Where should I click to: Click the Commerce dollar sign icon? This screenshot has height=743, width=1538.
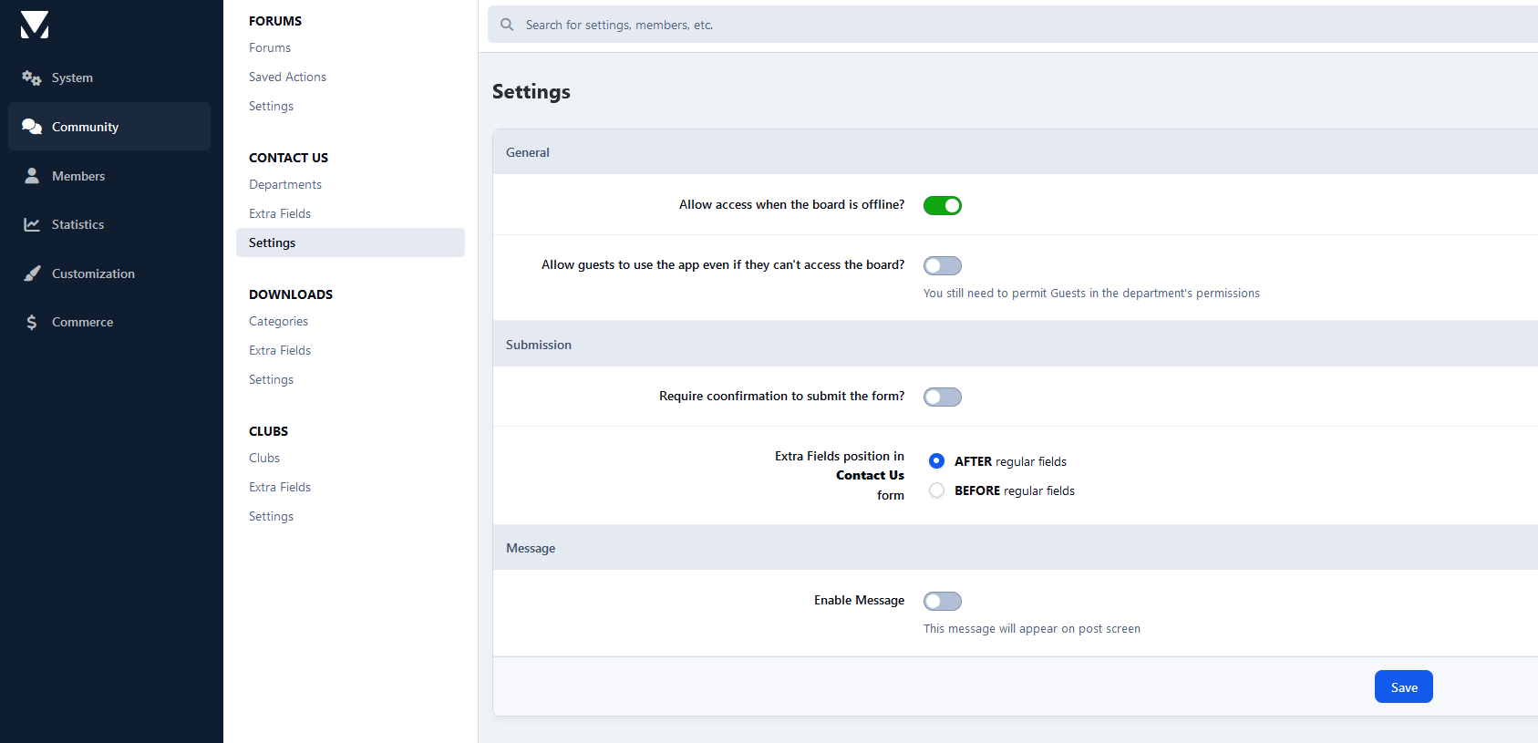pos(32,322)
